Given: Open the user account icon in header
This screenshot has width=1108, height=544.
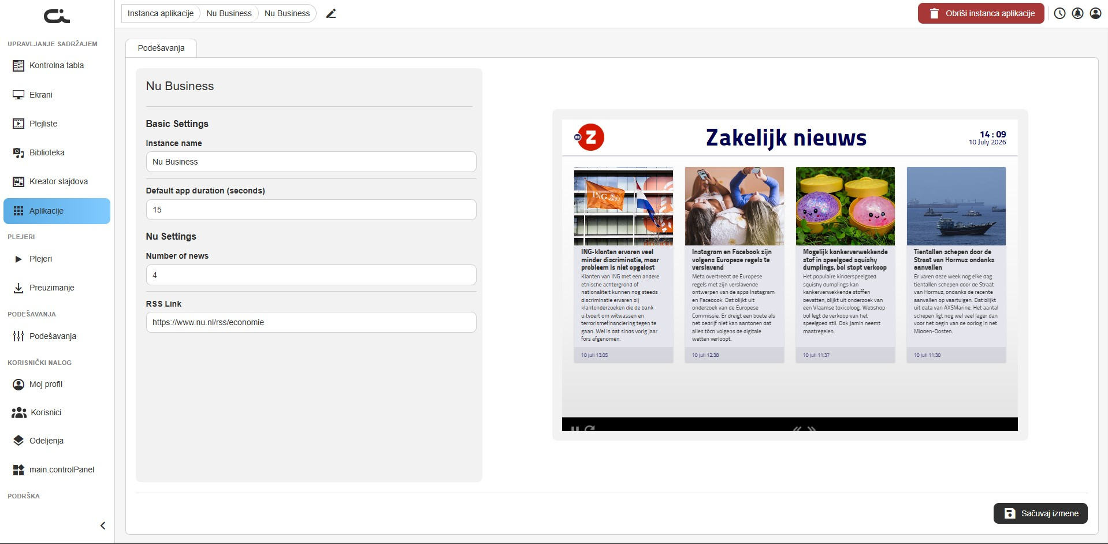Looking at the screenshot, I should coord(1095,13).
